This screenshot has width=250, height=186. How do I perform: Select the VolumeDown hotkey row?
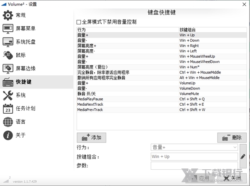pos(162,88)
